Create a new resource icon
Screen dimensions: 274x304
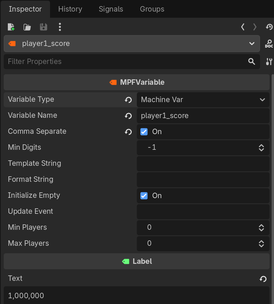[11, 27]
